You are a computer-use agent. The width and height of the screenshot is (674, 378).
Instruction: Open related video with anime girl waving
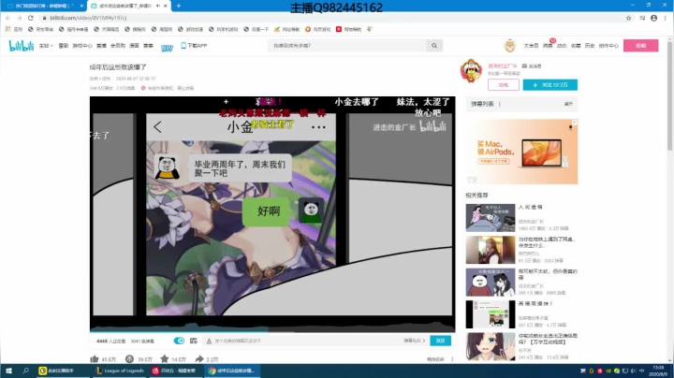point(490,346)
